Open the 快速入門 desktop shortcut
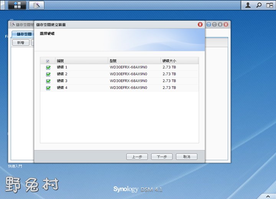 tap(15, 166)
